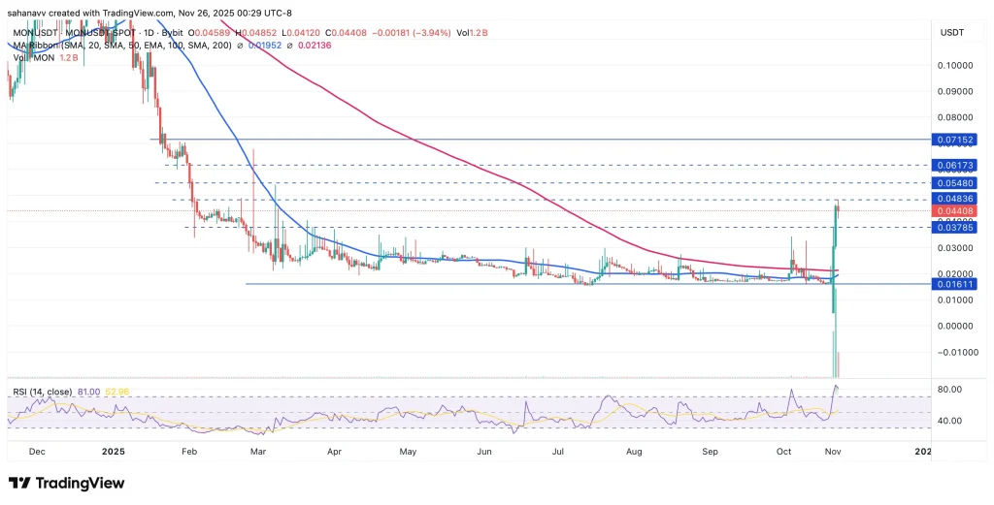The image size is (994, 505).
Task: Click the TradingView logo icon
Action: click(x=19, y=483)
